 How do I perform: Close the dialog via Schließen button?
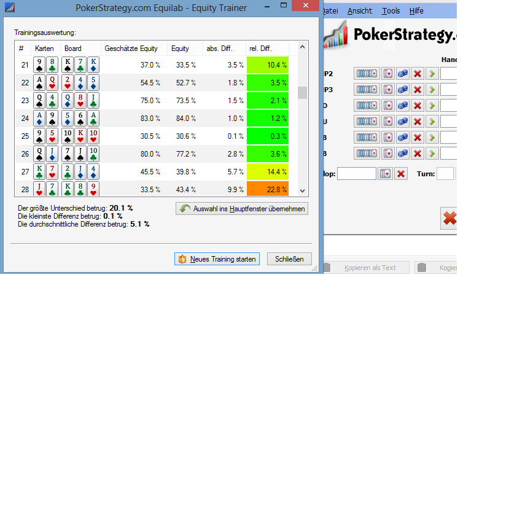[289, 259]
